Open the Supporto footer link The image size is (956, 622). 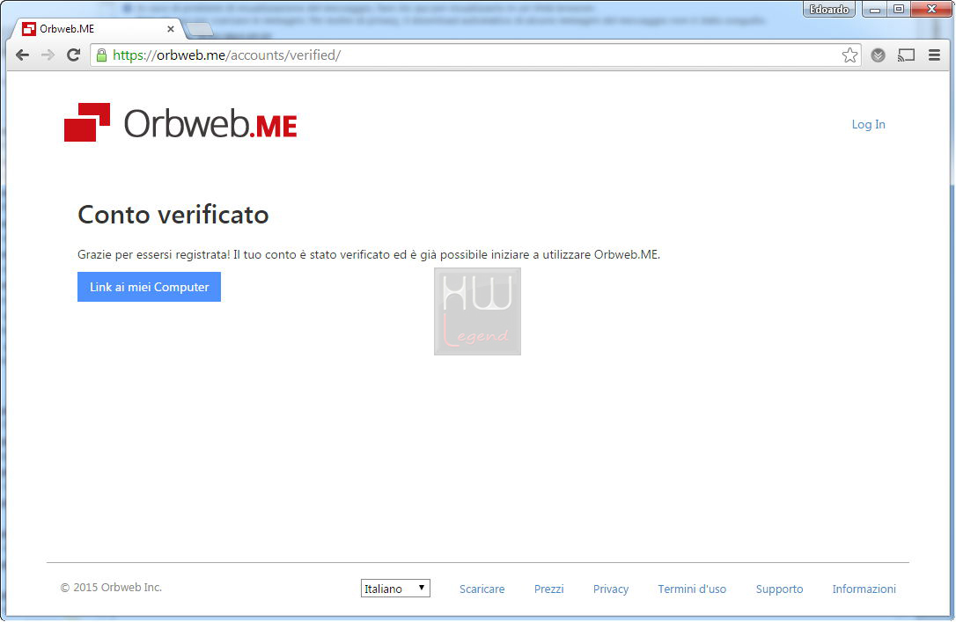[779, 589]
